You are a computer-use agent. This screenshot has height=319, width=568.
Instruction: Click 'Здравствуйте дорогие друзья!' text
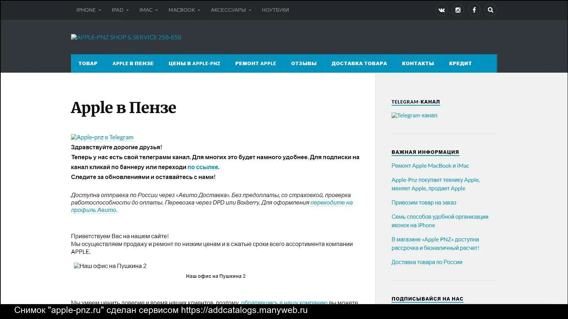[x=116, y=147]
